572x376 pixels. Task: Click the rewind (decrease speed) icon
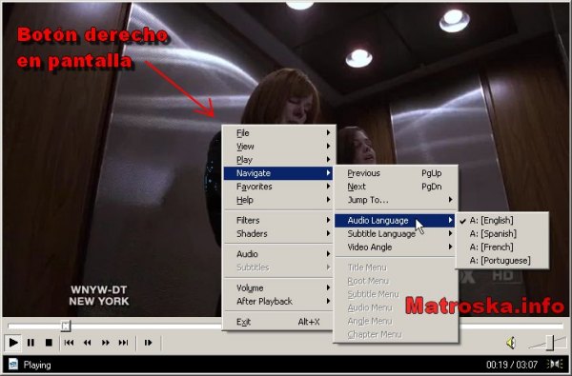click(87, 343)
